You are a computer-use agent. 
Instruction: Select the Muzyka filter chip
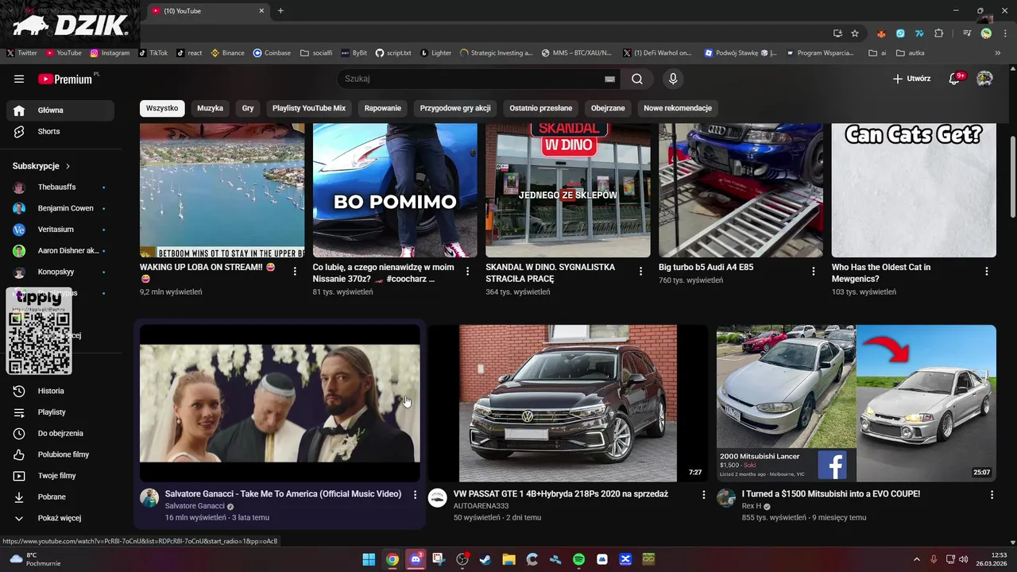[x=211, y=108]
